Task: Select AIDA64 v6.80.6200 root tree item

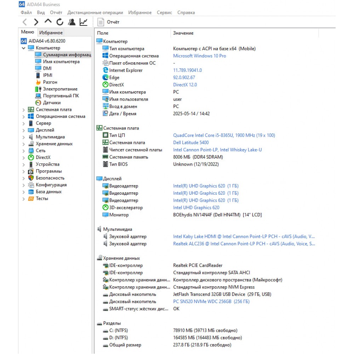Action: click(43, 41)
